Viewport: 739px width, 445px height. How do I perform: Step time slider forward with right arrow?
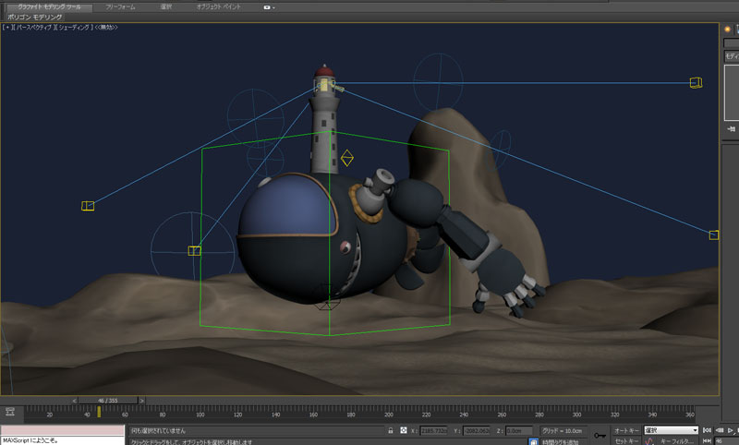click(x=141, y=401)
